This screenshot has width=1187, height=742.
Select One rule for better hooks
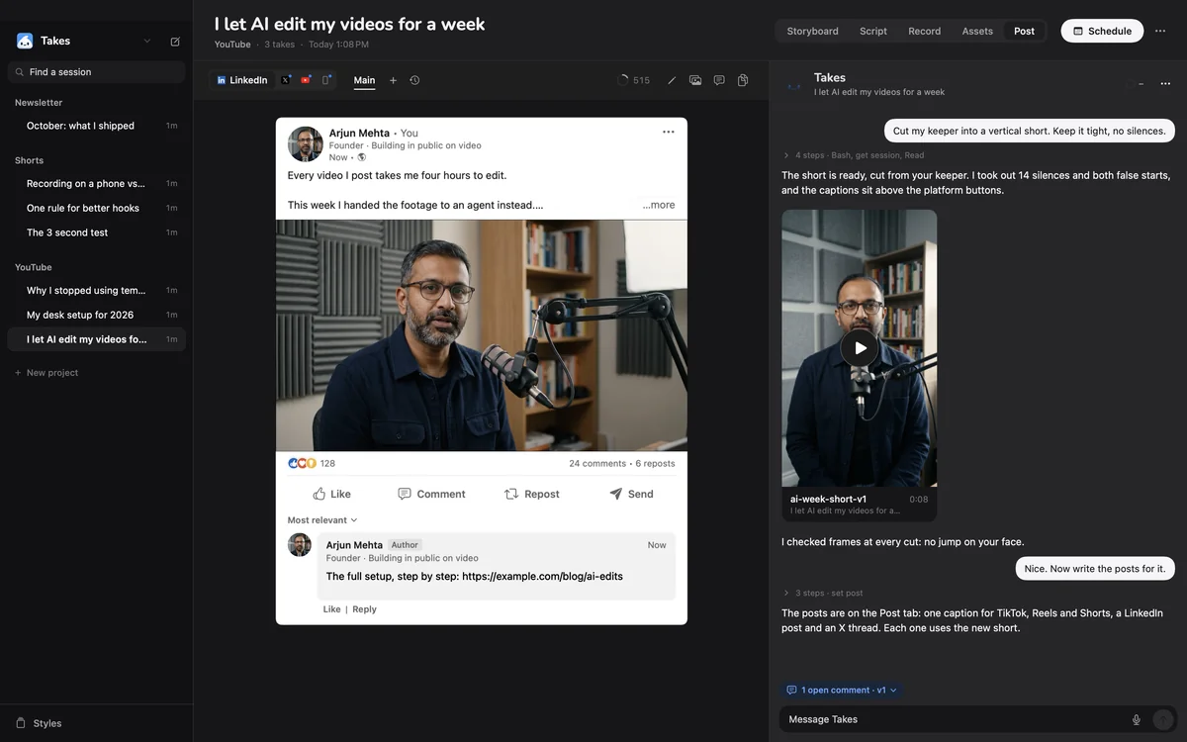96,208
